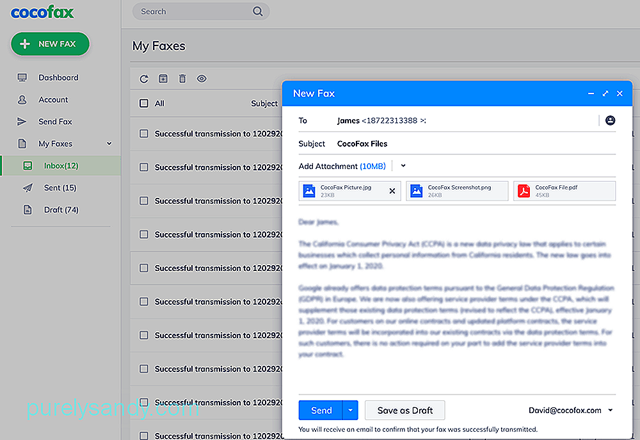Image resolution: width=640 pixels, height=440 pixels.
Task: Click the Dashboard monitor icon
Action: click(22, 77)
